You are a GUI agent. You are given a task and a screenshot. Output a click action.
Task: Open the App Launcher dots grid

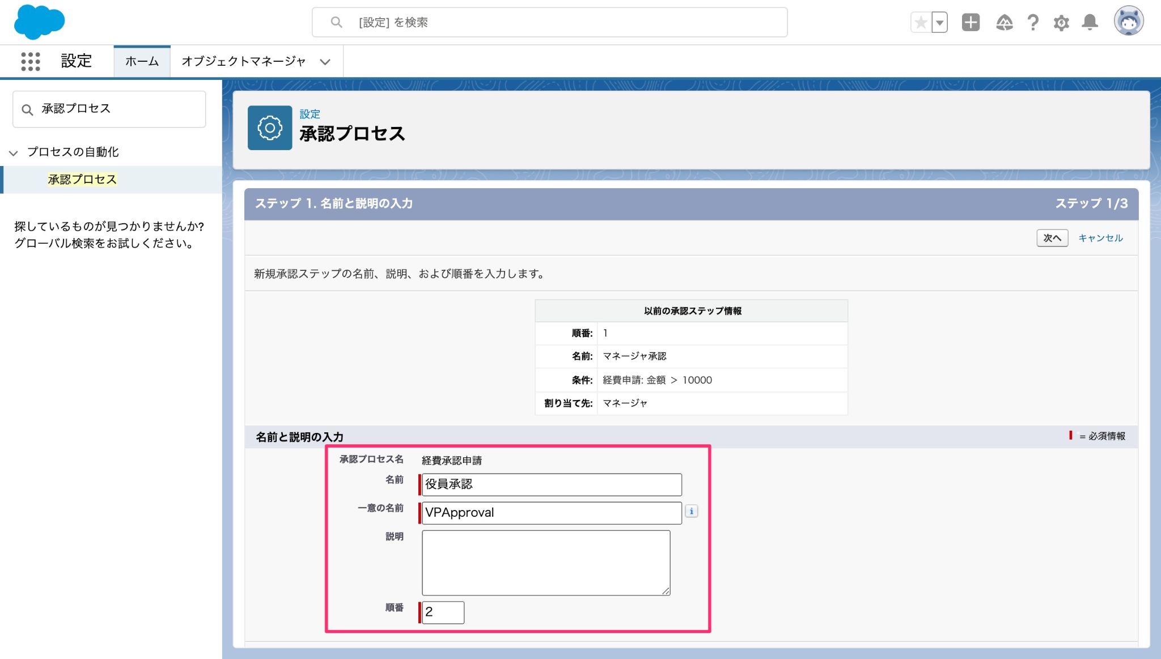30,61
